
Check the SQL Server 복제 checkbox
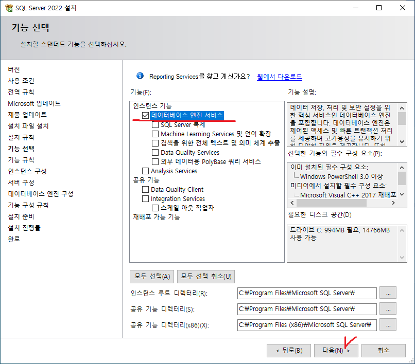[155, 124]
